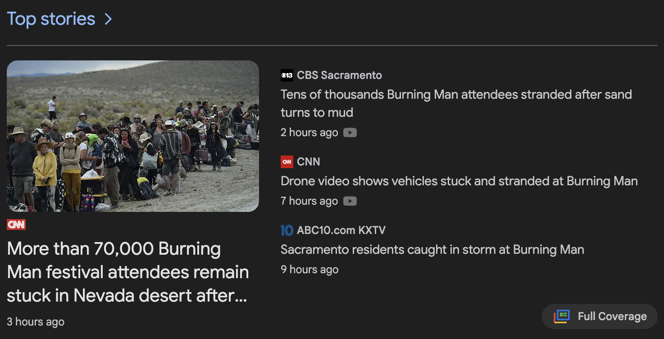Select the 'ABC10.com KXTV' source name

pos(341,230)
